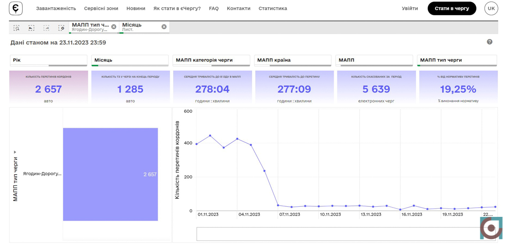Clear all selections icon
This screenshot has width=509, height=246.
[62, 28]
